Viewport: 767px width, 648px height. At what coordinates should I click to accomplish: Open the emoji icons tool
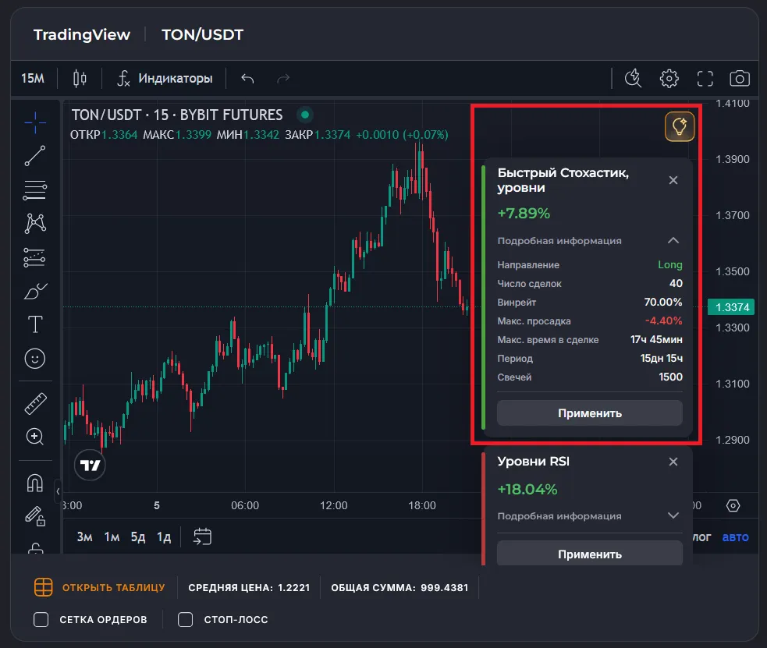pyautogui.click(x=35, y=359)
